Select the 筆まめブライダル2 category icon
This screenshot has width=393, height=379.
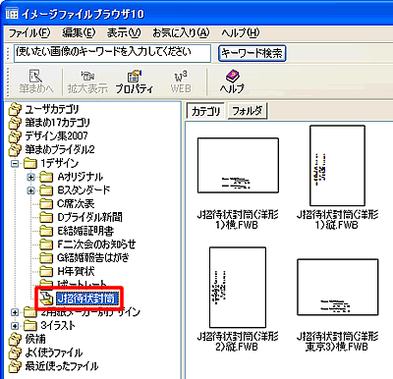[x=15, y=150]
